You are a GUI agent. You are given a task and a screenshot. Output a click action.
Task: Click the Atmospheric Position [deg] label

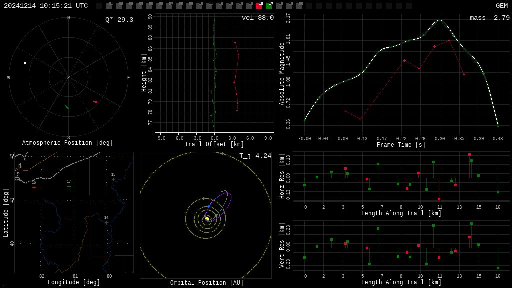[x=67, y=143]
